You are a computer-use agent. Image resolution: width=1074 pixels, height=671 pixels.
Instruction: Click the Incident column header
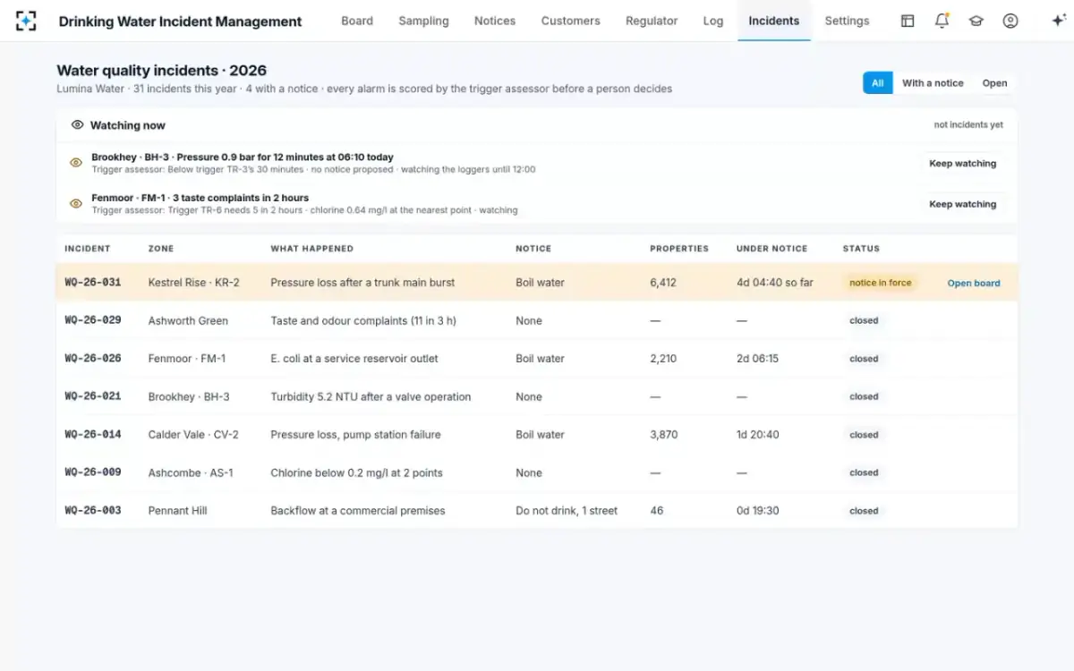(88, 249)
